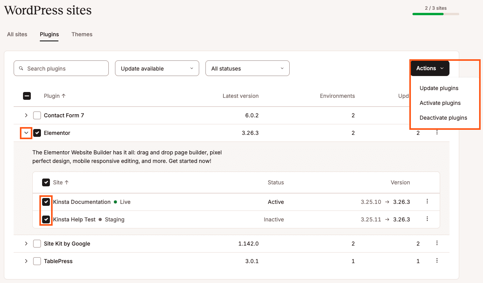
Task: Click the Site Kit by Google name
Action: [x=67, y=244]
